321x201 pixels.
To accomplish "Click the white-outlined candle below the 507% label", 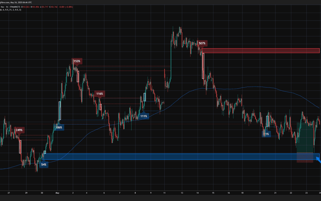I will point(203,66).
